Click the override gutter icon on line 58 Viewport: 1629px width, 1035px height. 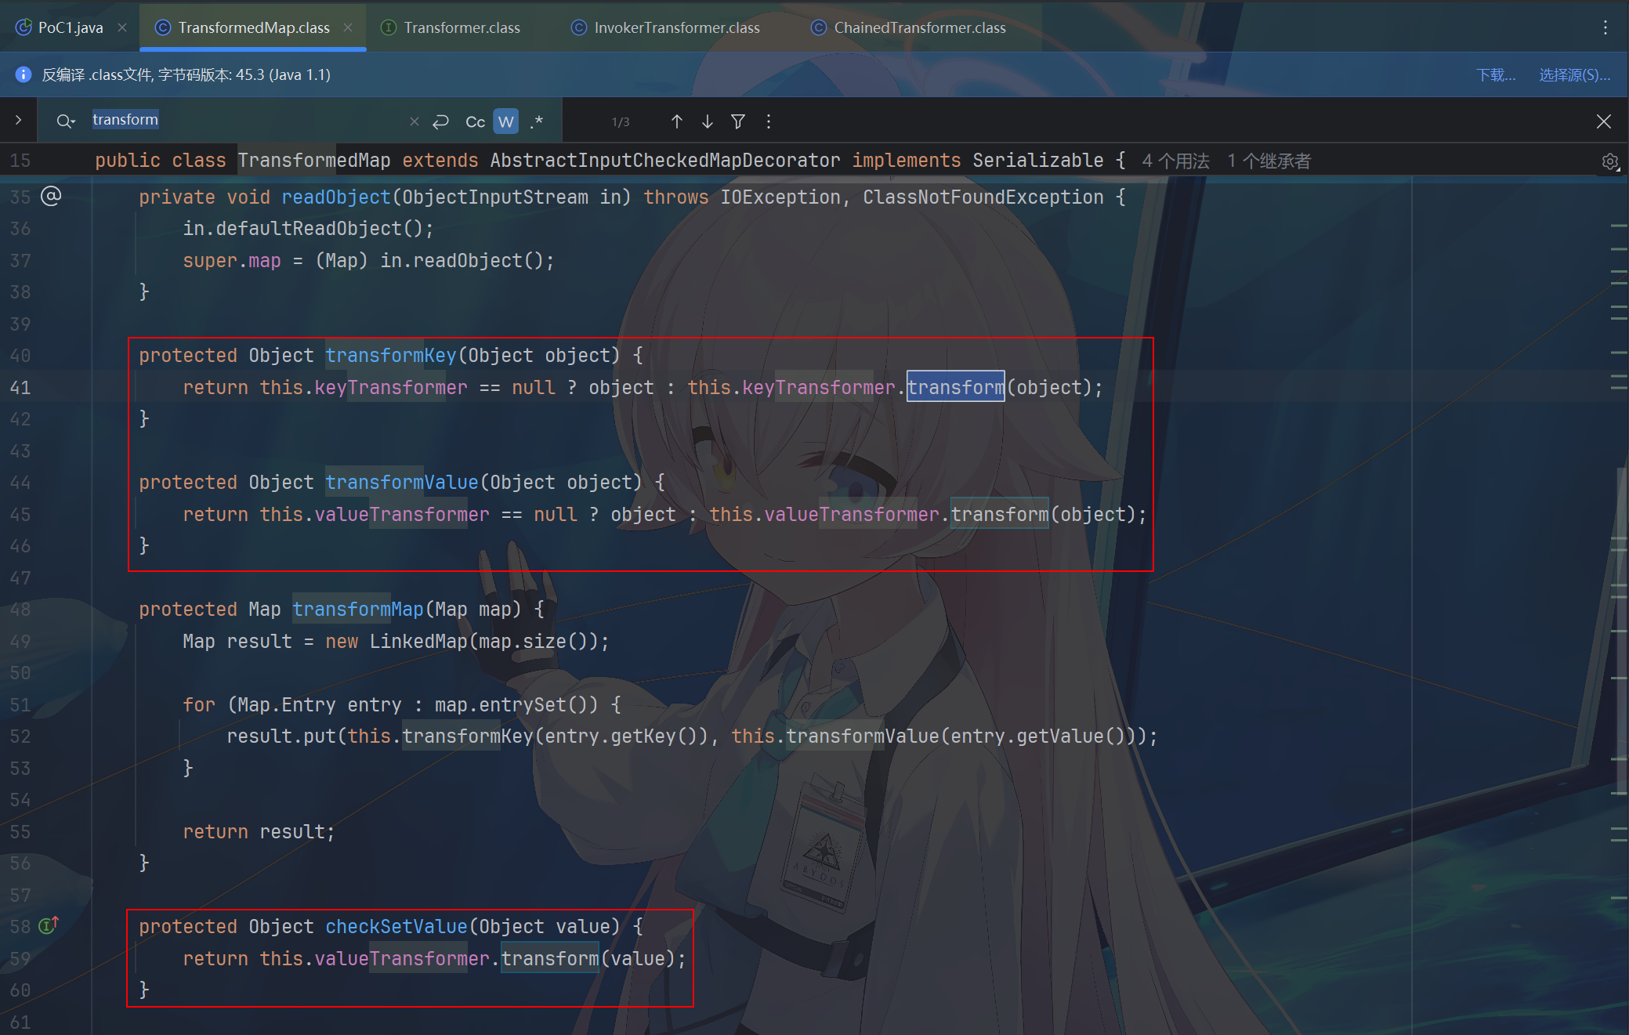pyautogui.click(x=49, y=925)
